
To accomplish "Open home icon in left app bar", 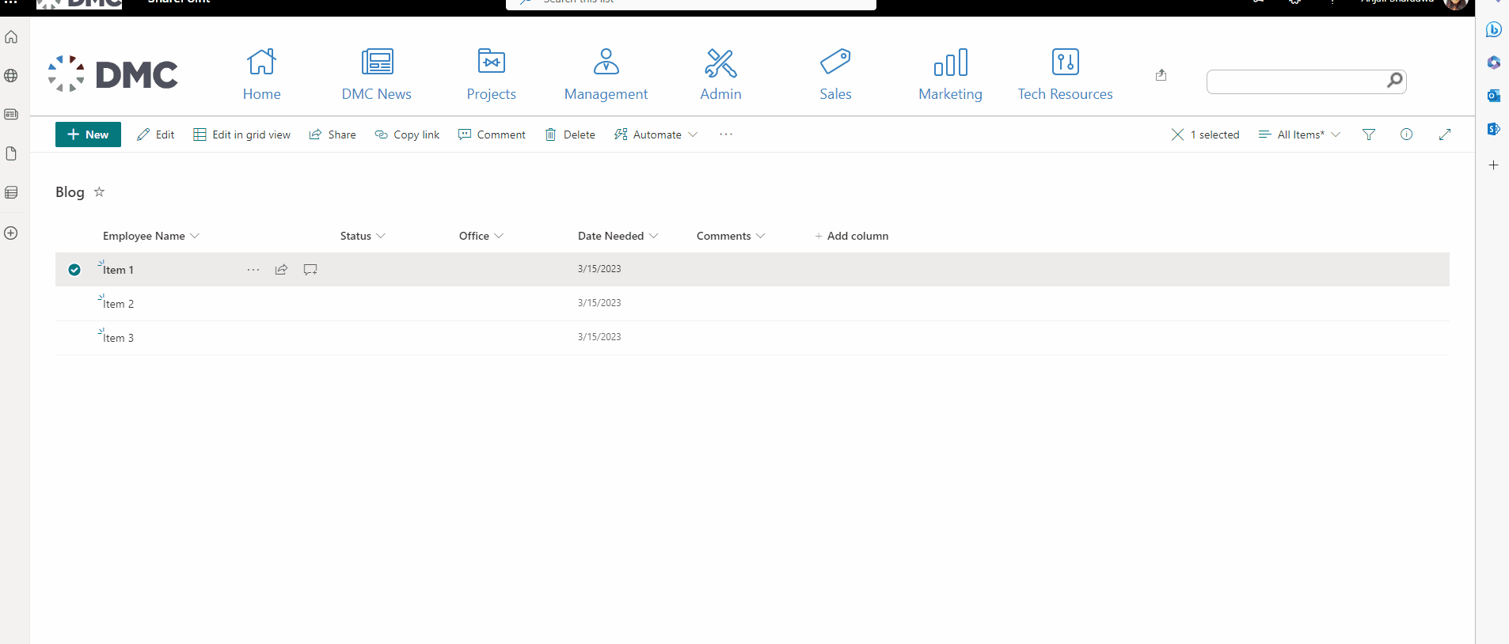I will pyautogui.click(x=11, y=37).
